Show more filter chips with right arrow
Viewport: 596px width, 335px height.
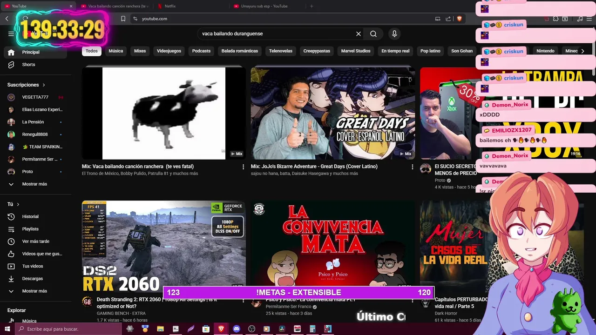tap(582, 51)
